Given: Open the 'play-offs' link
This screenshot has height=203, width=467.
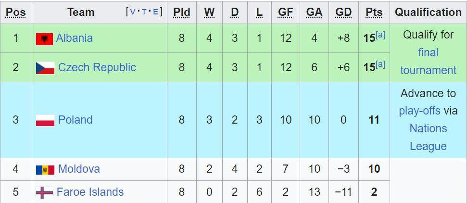Looking at the screenshot, I should click(419, 111).
